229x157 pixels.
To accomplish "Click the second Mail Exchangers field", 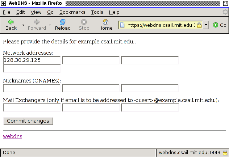I will tap(91, 108).
